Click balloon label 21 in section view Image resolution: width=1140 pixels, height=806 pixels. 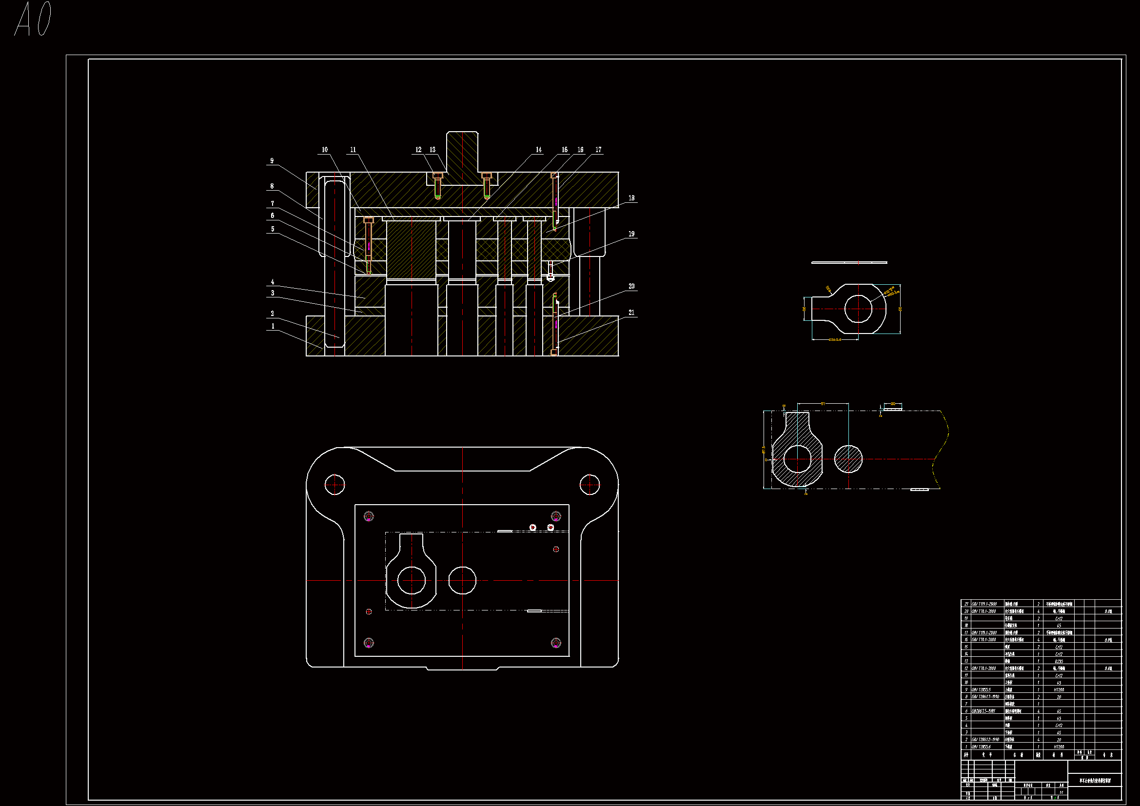[x=631, y=313]
